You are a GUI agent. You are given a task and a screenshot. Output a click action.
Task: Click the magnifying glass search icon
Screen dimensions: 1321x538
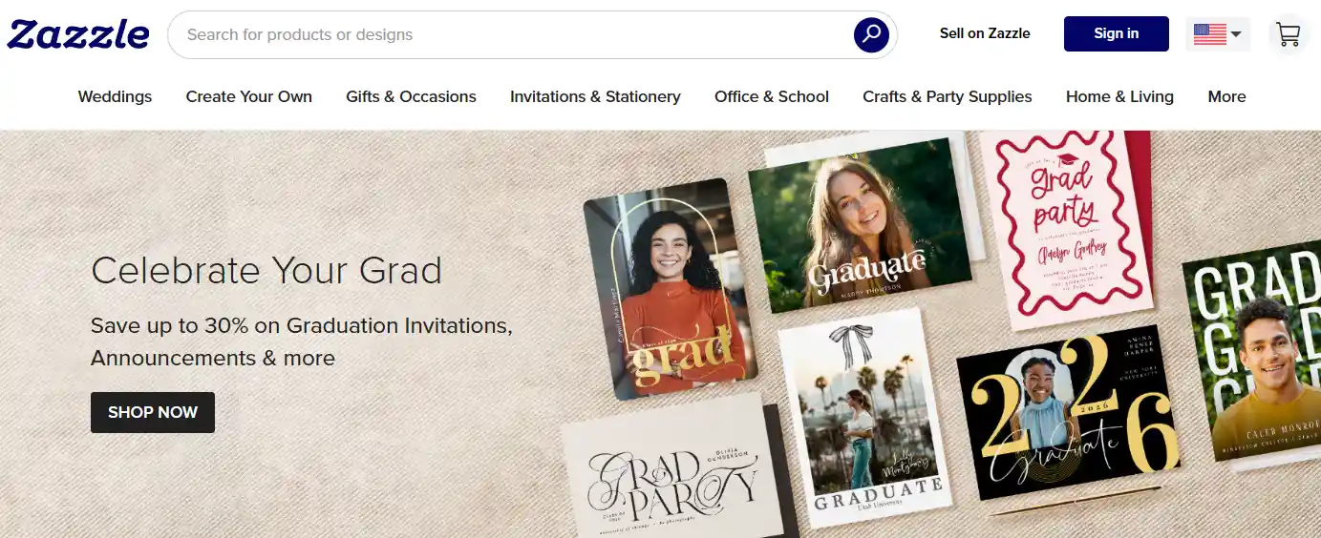[871, 35]
